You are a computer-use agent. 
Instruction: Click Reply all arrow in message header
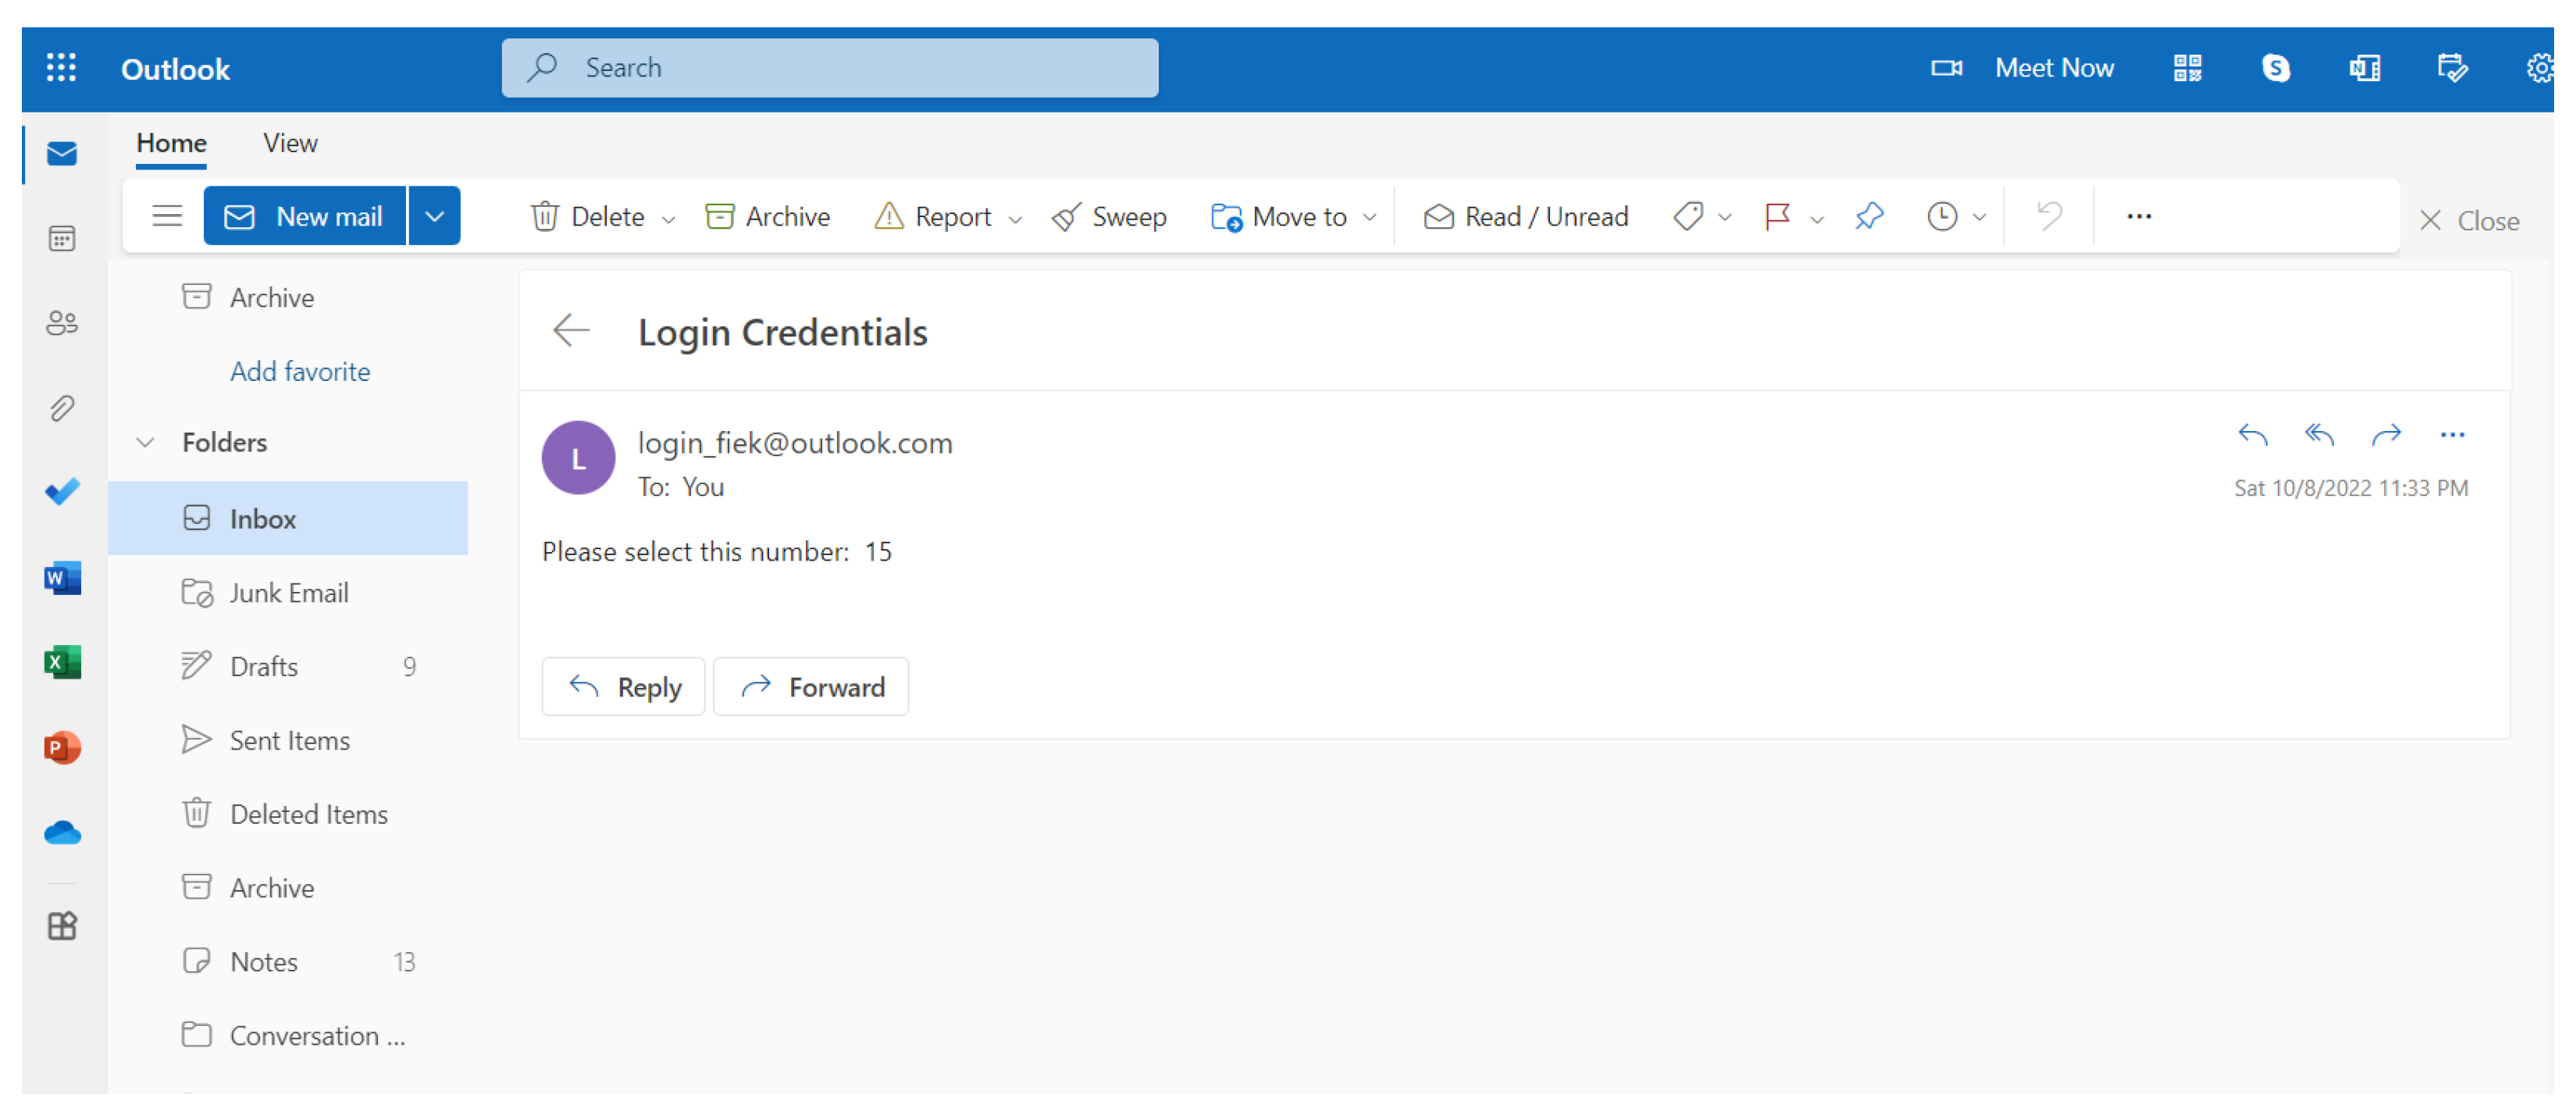click(2318, 435)
